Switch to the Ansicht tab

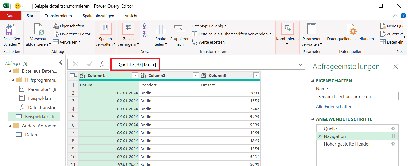(x=131, y=16)
